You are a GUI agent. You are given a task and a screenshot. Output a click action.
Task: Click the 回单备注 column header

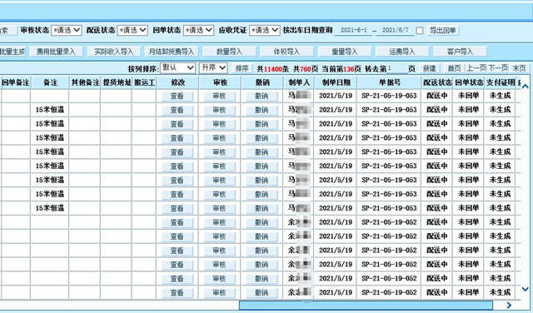point(16,82)
